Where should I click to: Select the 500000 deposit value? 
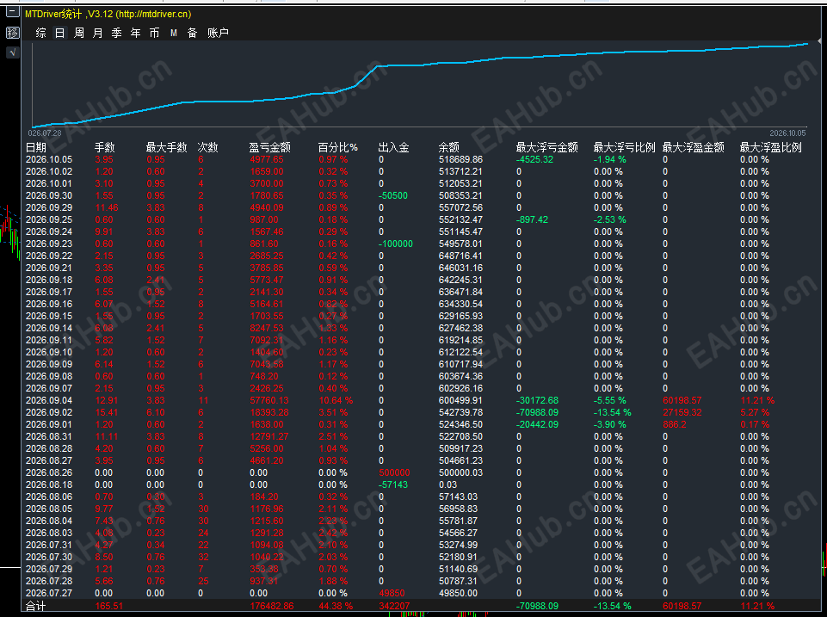coord(394,473)
